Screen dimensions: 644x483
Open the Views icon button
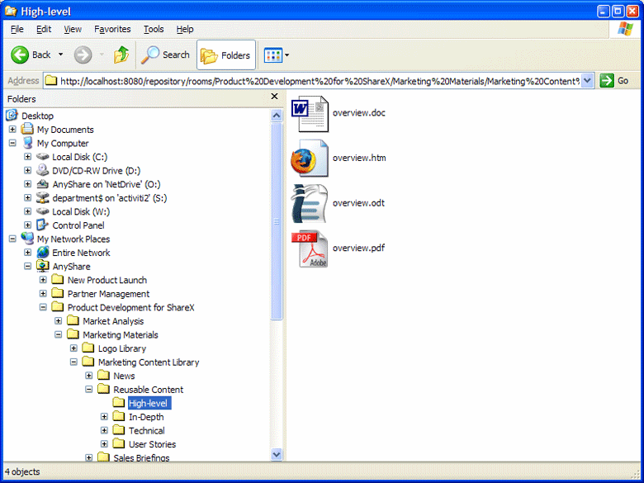pyautogui.click(x=273, y=55)
